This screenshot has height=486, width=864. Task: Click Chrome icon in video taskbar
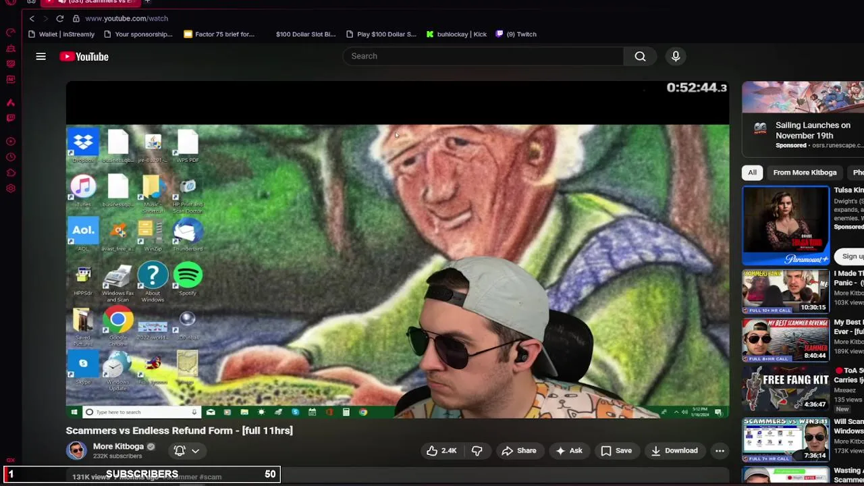coord(363,412)
